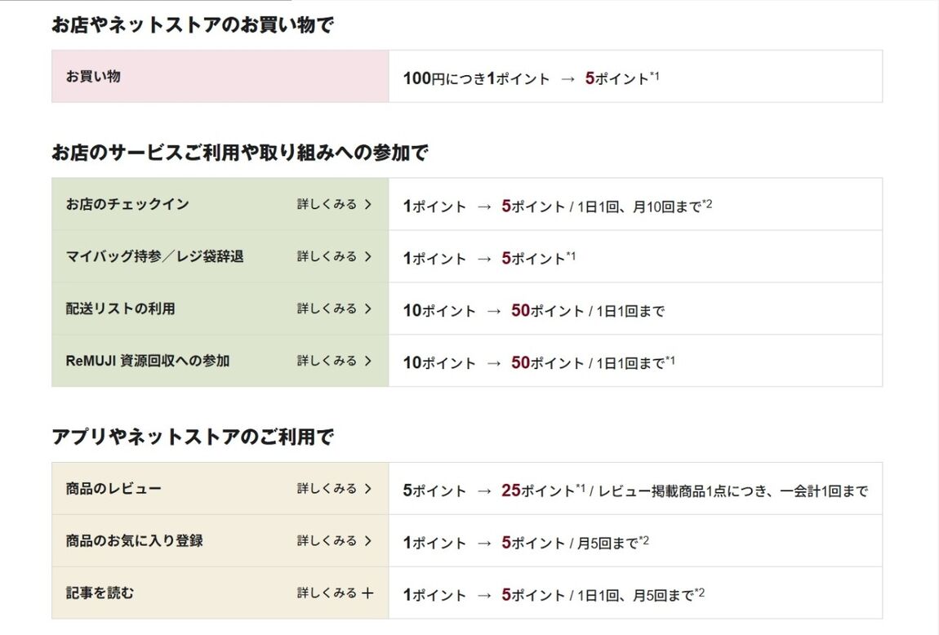Click the chevron beside 商品のお気に入り登録

[368, 541]
